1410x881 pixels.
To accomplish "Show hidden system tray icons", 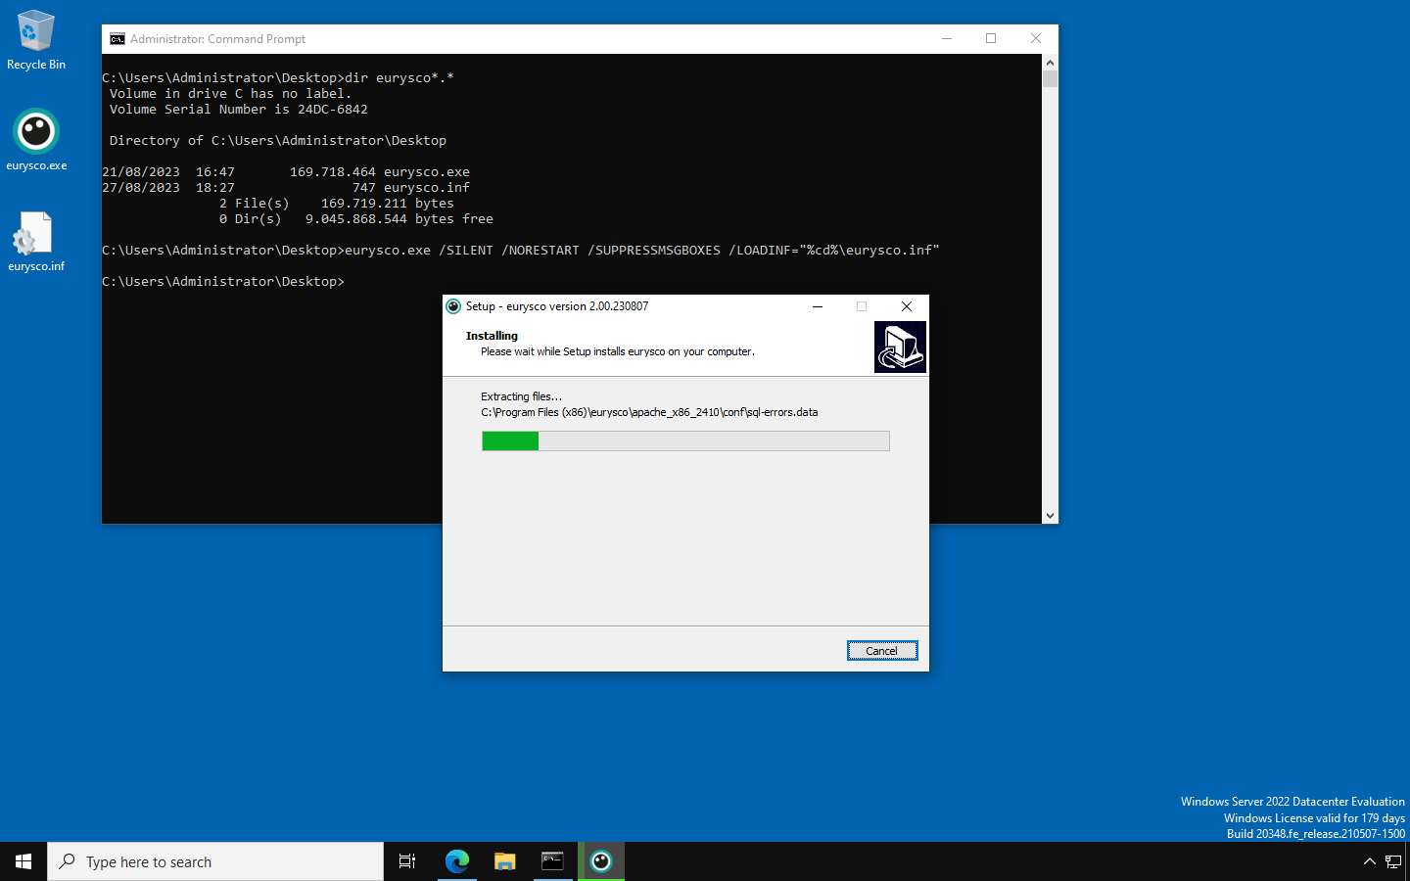I will tap(1370, 861).
